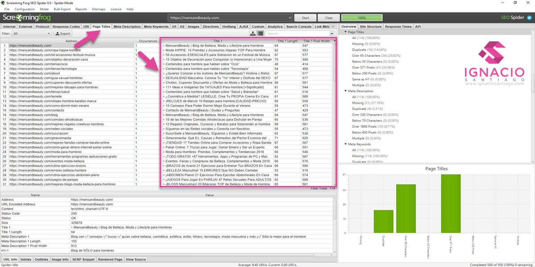The width and height of the screenshot is (535, 267).
Task: Select the Page Titles tab
Action: [x=101, y=26]
